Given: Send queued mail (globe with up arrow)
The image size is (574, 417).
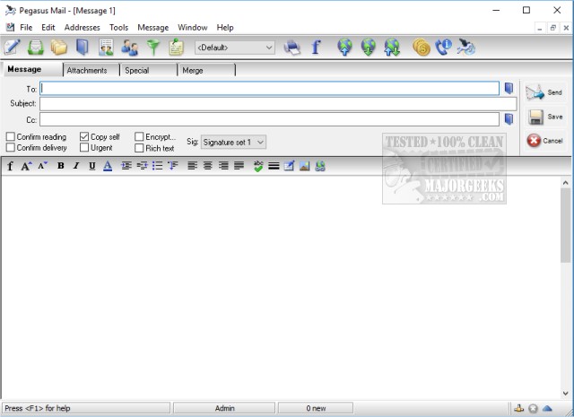Looking at the screenshot, I should [344, 48].
